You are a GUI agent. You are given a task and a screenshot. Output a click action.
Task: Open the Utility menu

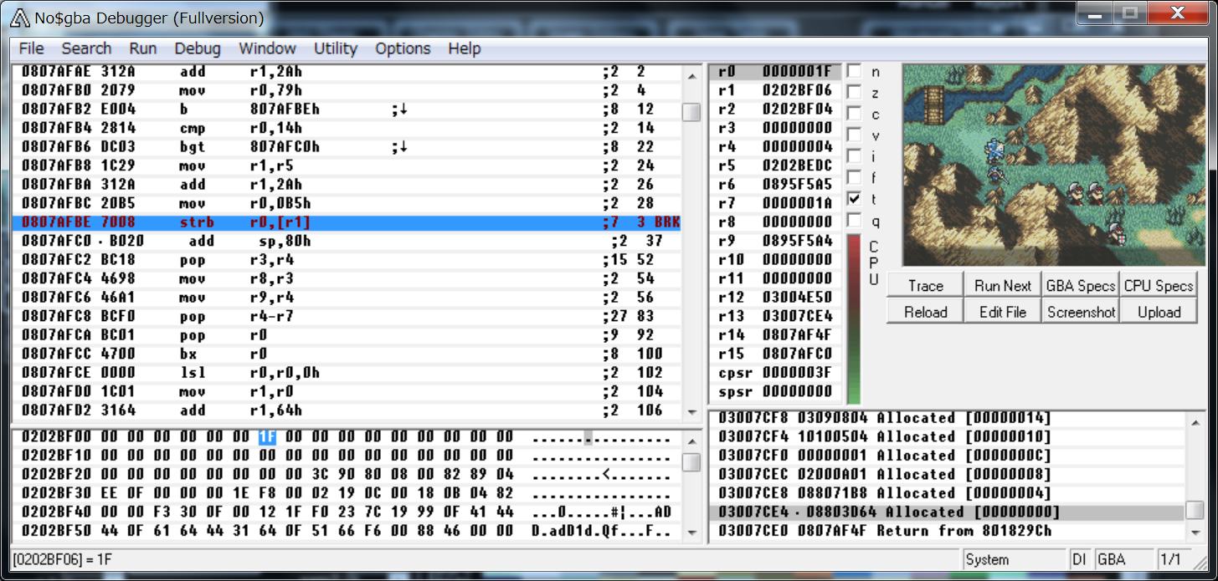[x=335, y=48]
